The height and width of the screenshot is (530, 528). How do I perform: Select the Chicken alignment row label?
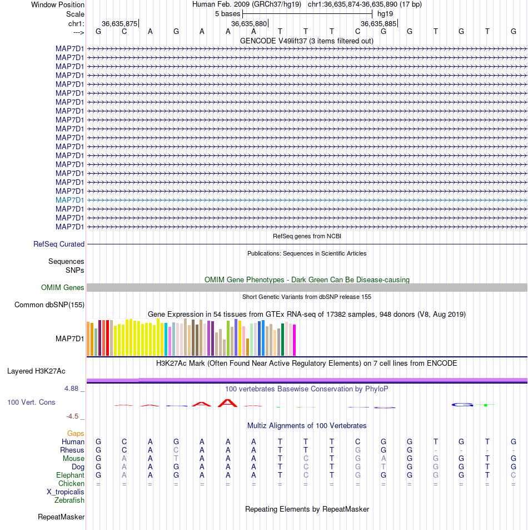pos(71,484)
